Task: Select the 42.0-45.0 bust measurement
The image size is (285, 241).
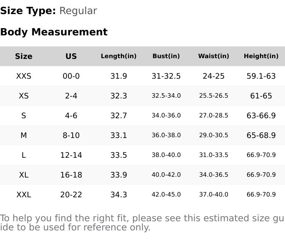Action: [x=166, y=195]
